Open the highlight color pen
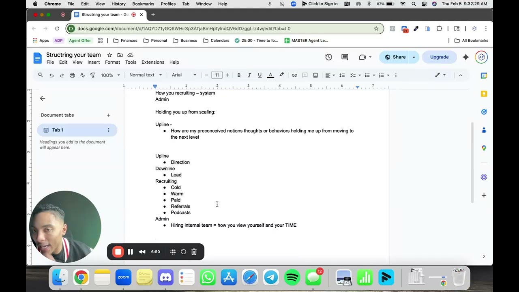Image resolution: width=519 pixels, height=292 pixels. coord(281,75)
